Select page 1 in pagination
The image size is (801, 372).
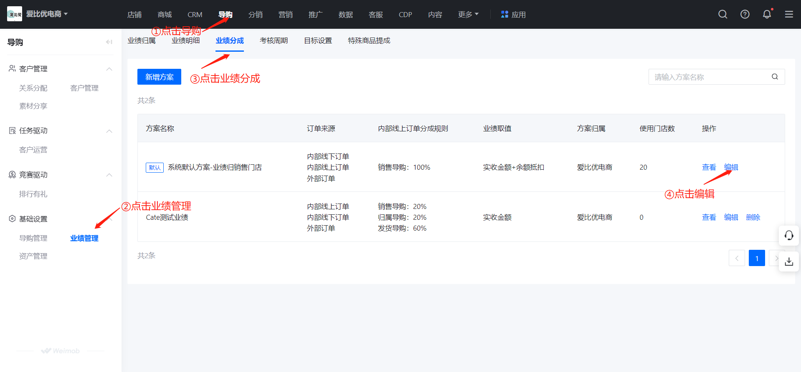click(x=757, y=258)
